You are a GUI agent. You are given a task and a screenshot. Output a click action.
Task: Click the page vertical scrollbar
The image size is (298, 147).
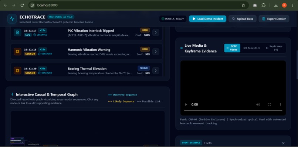pyautogui.click(x=297, y=65)
